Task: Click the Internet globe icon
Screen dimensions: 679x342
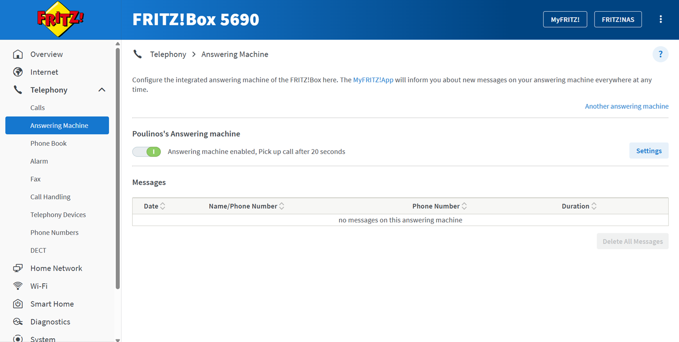Action: 18,72
